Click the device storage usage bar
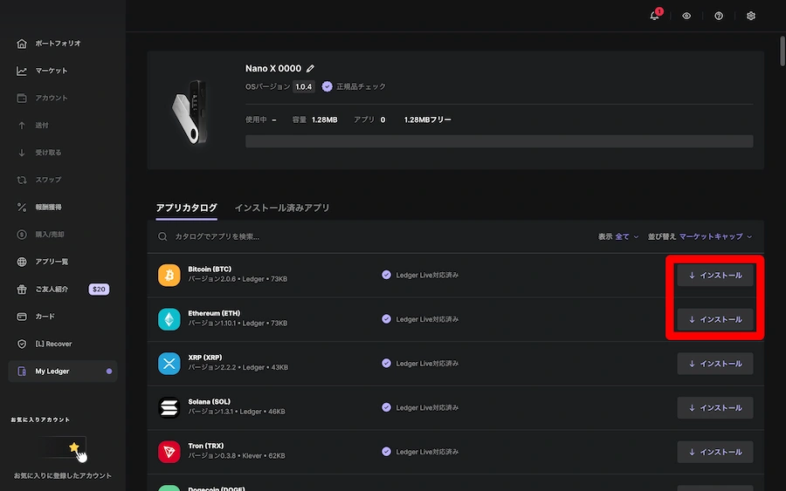Screen dimensions: 786x491 pos(499,141)
